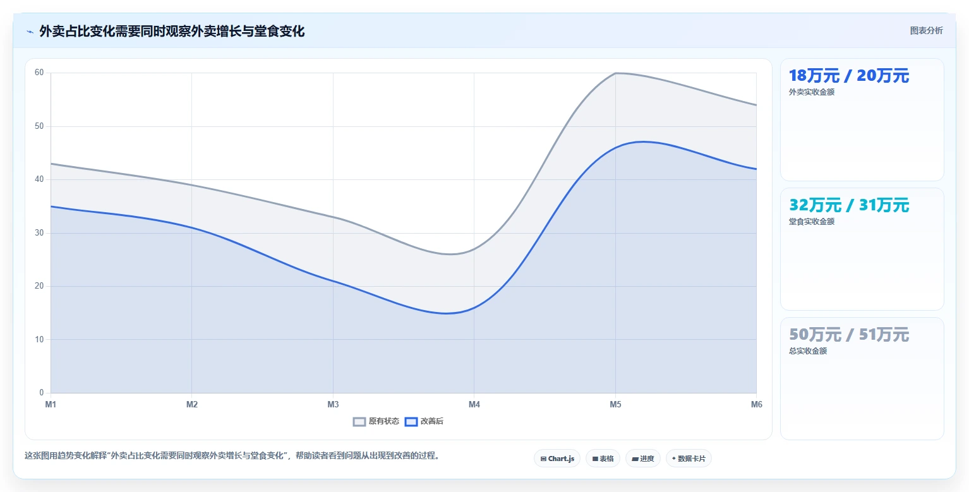This screenshot has height=492, width=969.
Task: Select the 表格 tag
Action: pos(603,459)
